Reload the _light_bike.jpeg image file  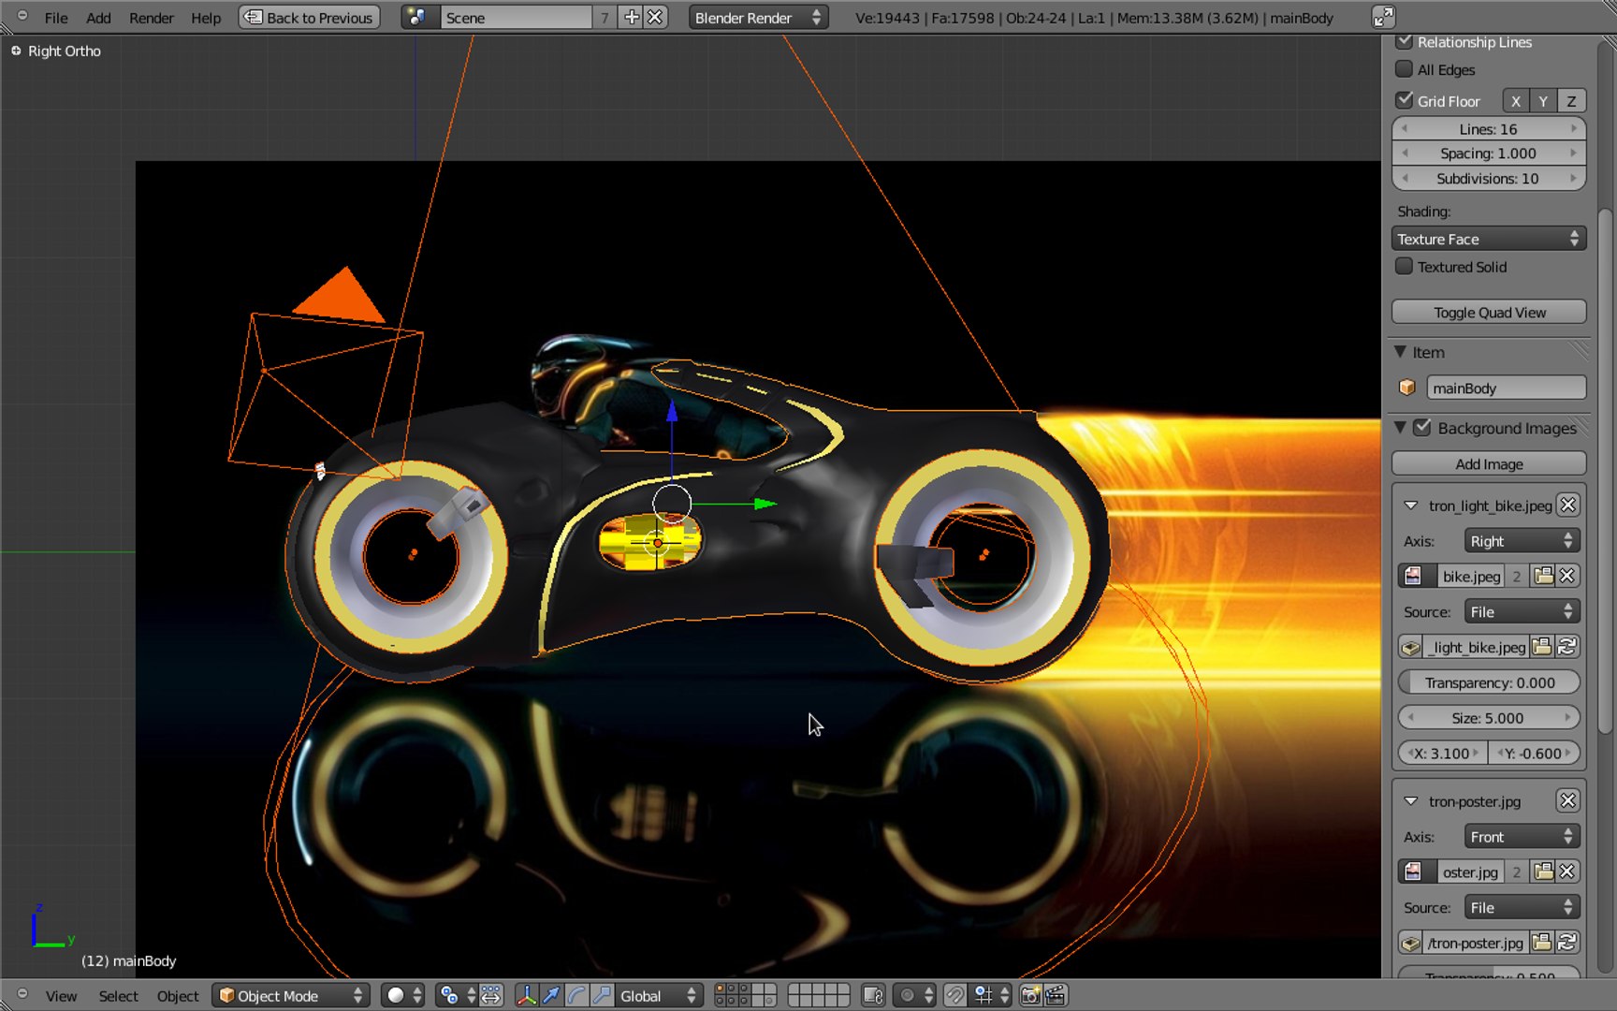tap(1568, 647)
